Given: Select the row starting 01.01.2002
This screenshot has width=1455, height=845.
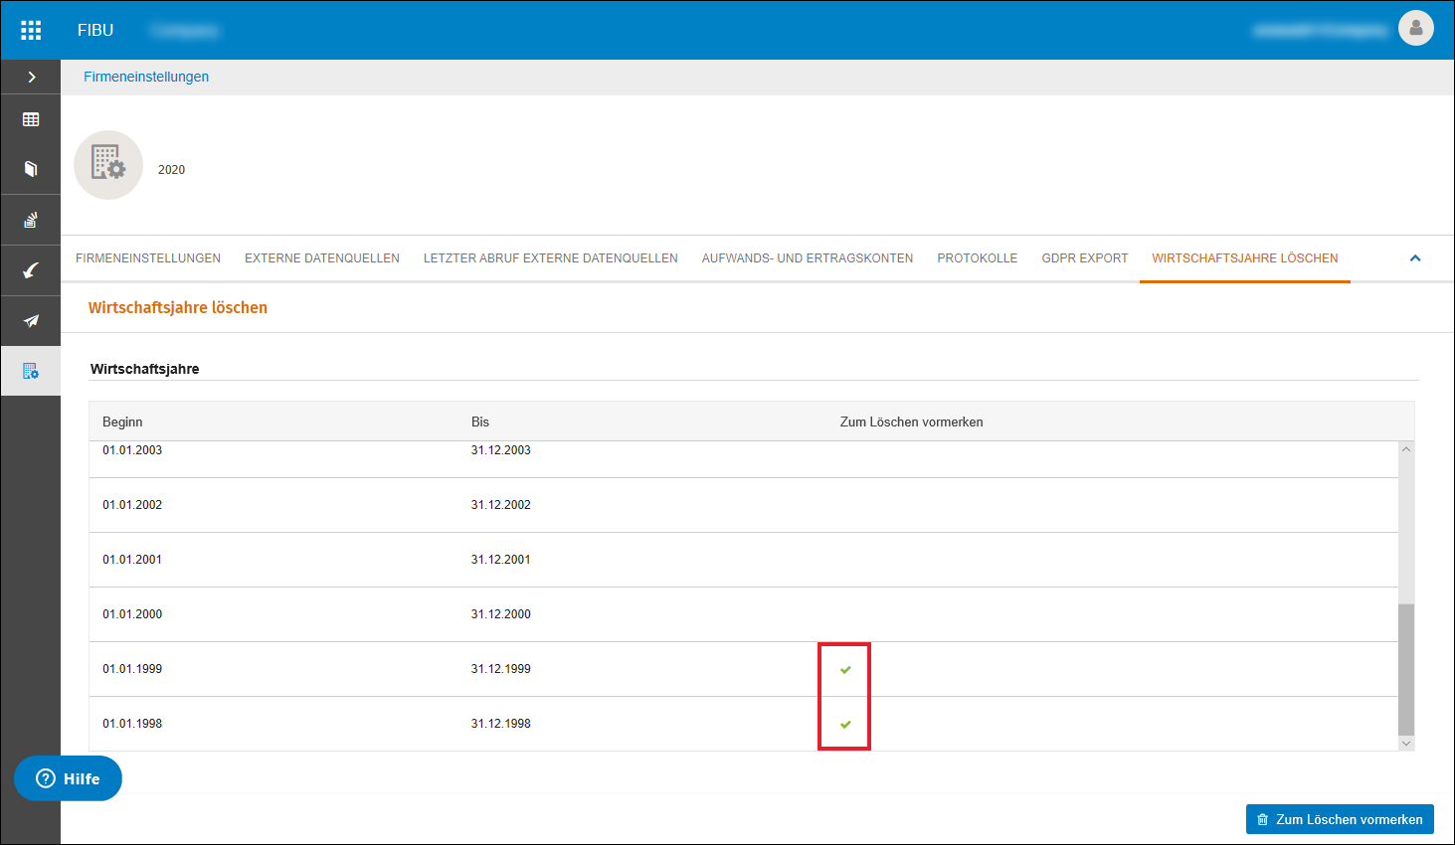Looking at the screenshot, I should (x=744, y=505).
